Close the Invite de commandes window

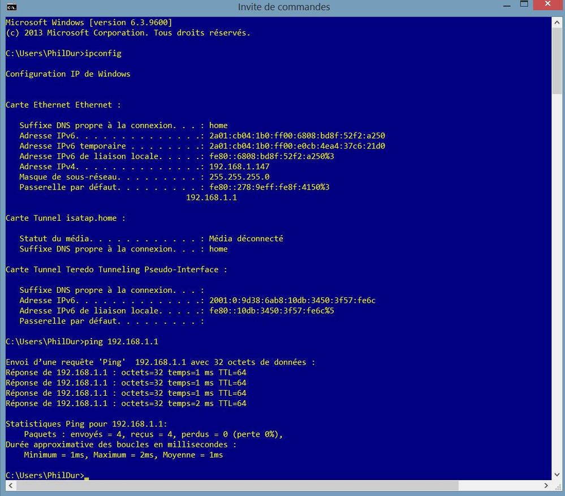(548, 5)
